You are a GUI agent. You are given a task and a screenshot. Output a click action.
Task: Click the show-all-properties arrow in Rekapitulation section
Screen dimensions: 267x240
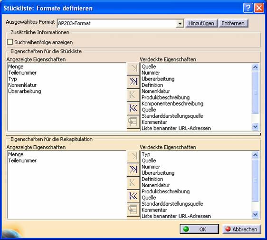(x=133, y=196)
